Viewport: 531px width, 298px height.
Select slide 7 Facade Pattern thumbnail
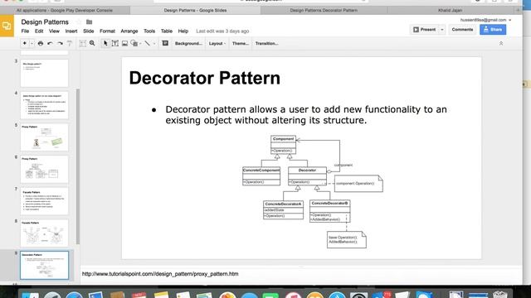44,201
